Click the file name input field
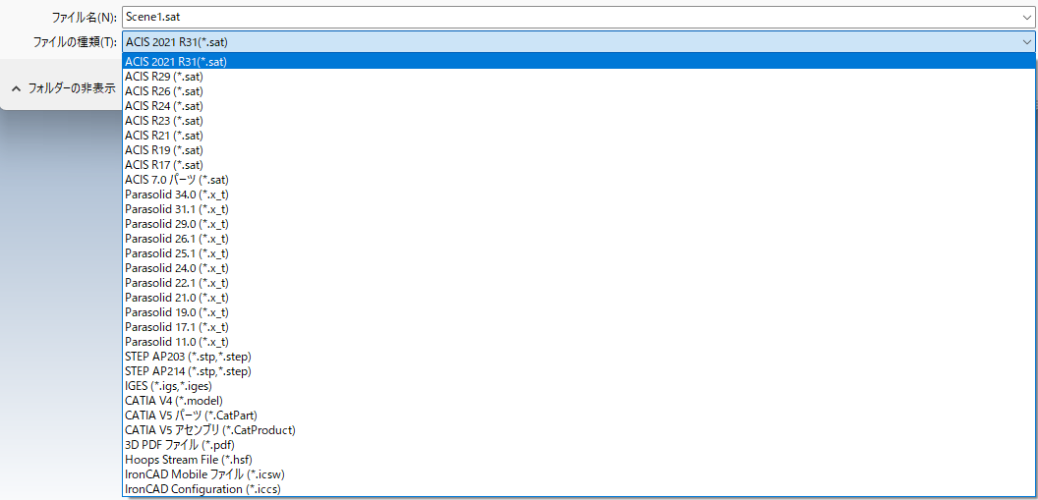The image size is (1038, 500). tap(570, 17)
